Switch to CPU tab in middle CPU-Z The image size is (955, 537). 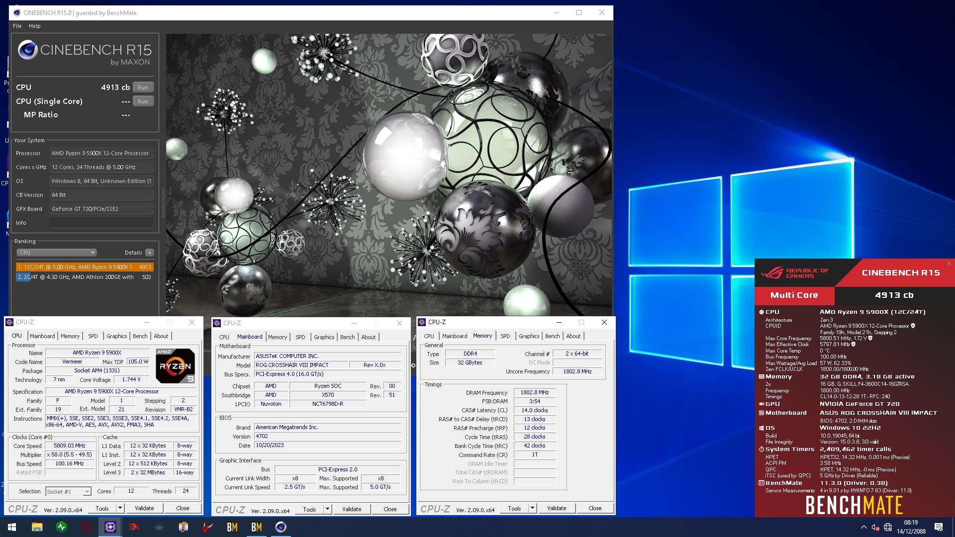tap(224, 337)
